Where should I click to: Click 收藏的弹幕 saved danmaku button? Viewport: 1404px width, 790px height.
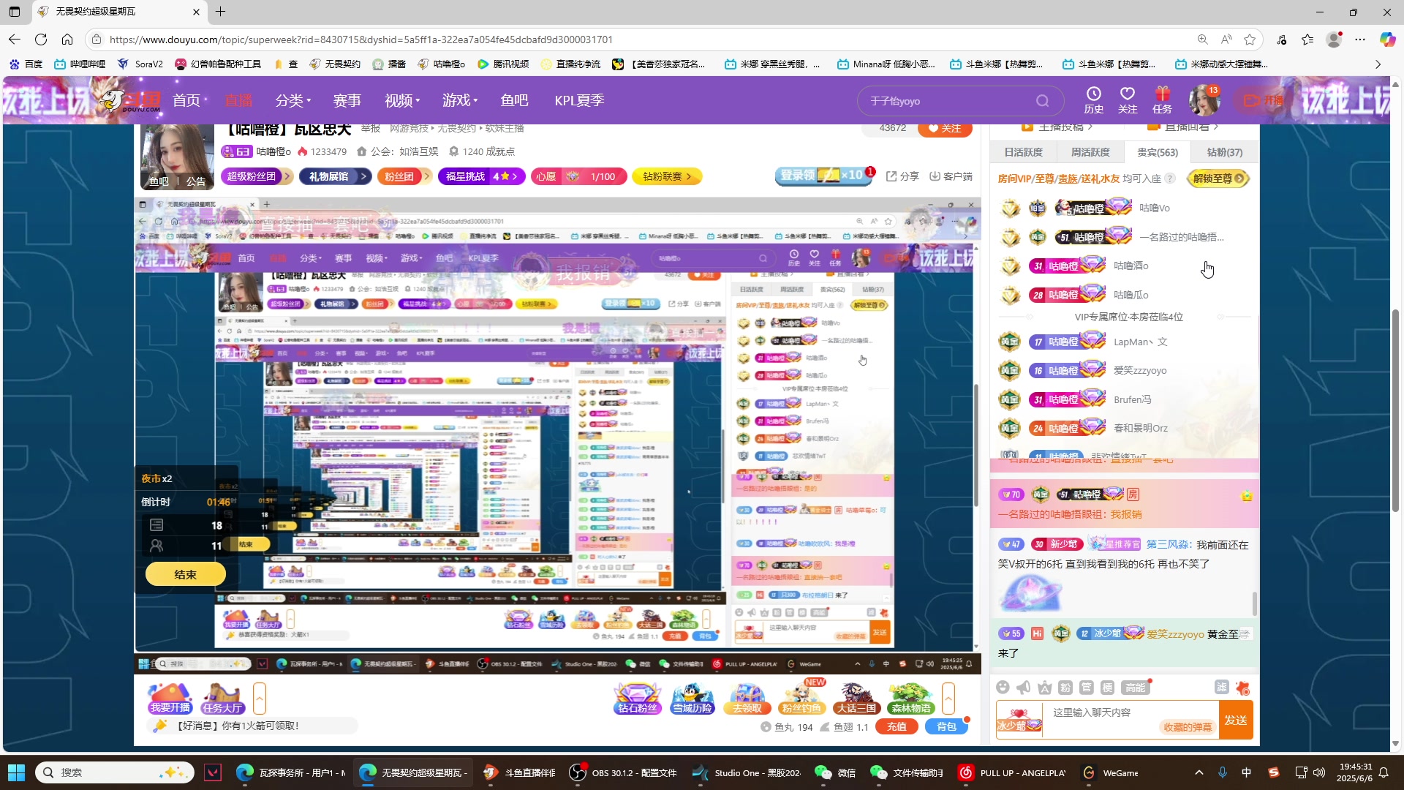pyautogui.click(x=1188, y=726)
